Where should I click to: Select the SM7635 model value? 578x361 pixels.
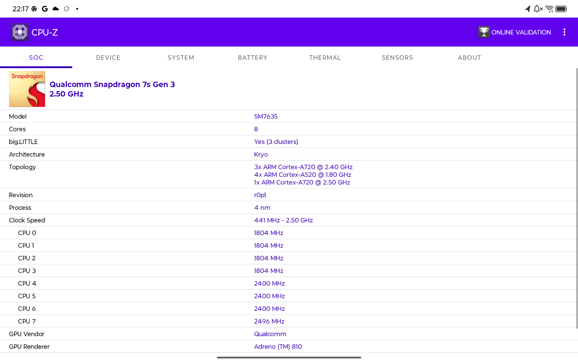pyautogui.click(x=266, y=116)
